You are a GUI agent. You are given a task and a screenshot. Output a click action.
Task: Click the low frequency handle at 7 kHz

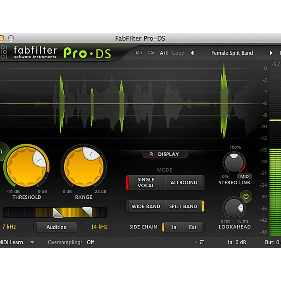click(58, 213)
